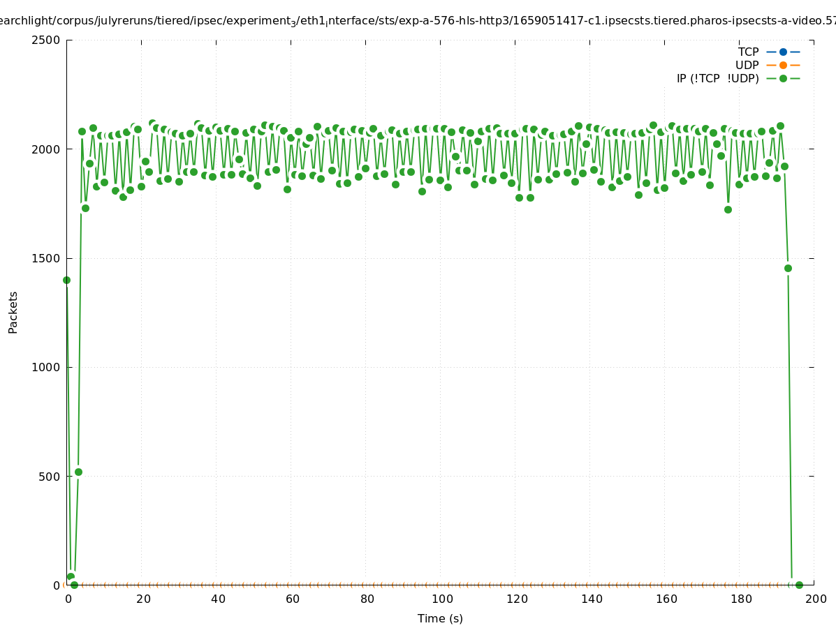Pick the falling data point near 1450 packets
This screenshot has width=836, height=628.
(788, 268)
